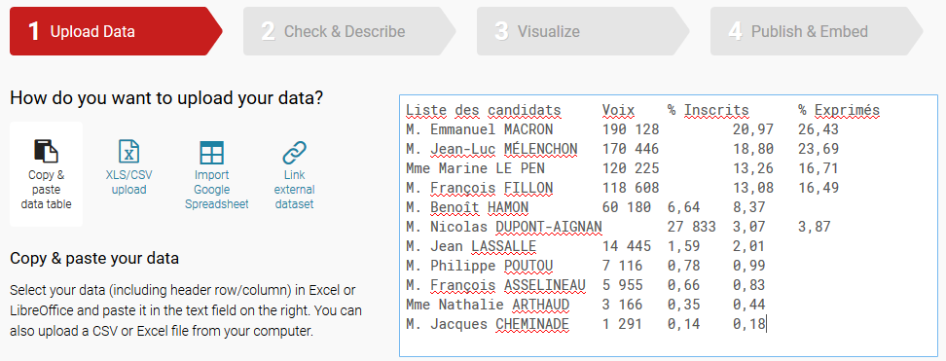The height and width of the screenshot is (361, 946).
Task: Click the underlined word "DUPONT-AIGNAN"
Action: click(548, 227)
